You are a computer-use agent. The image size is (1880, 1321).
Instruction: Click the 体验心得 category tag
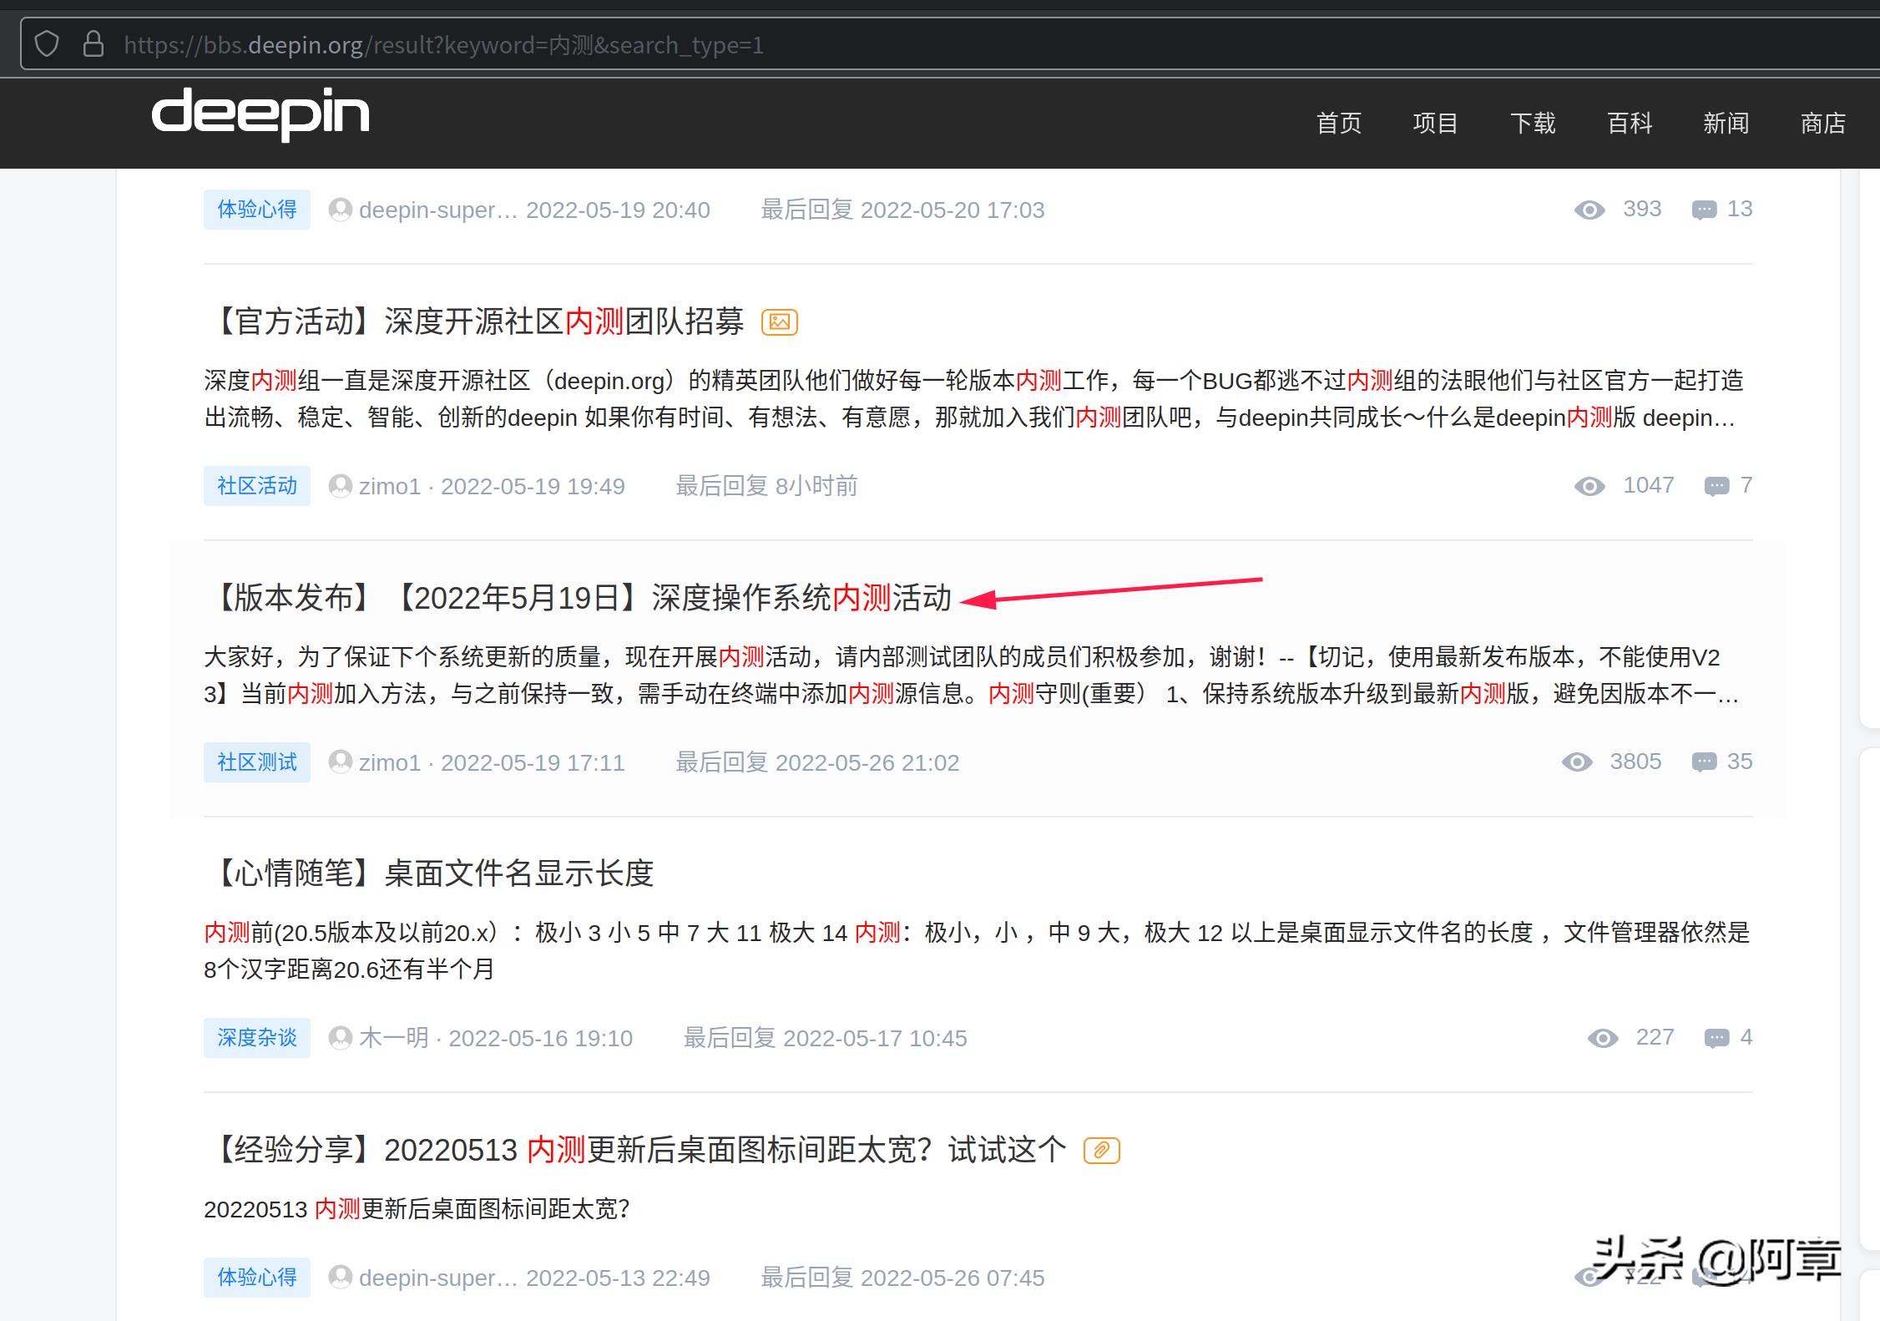[256, 210]
